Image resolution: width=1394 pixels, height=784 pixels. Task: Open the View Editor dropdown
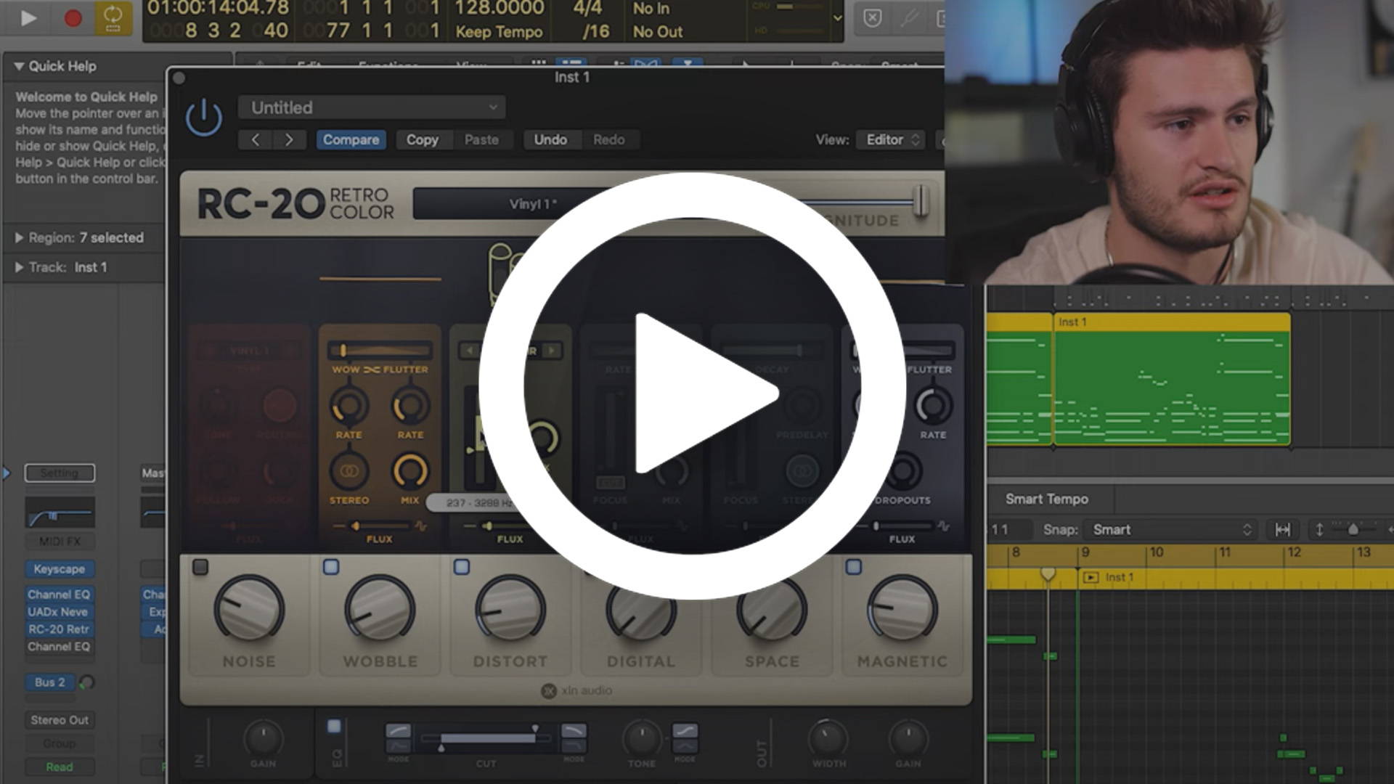[892, 139]
